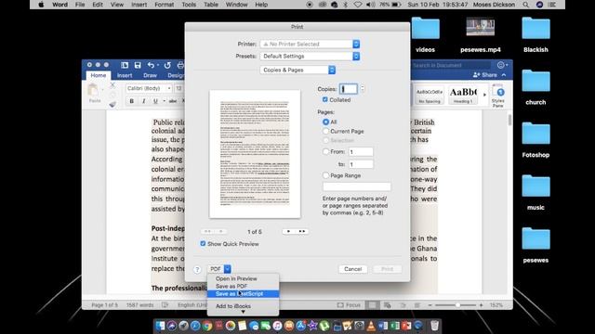Toggle the Collated checkbox
The width and height of the screenshot is (595, 334).
click(x=325, y=99)
